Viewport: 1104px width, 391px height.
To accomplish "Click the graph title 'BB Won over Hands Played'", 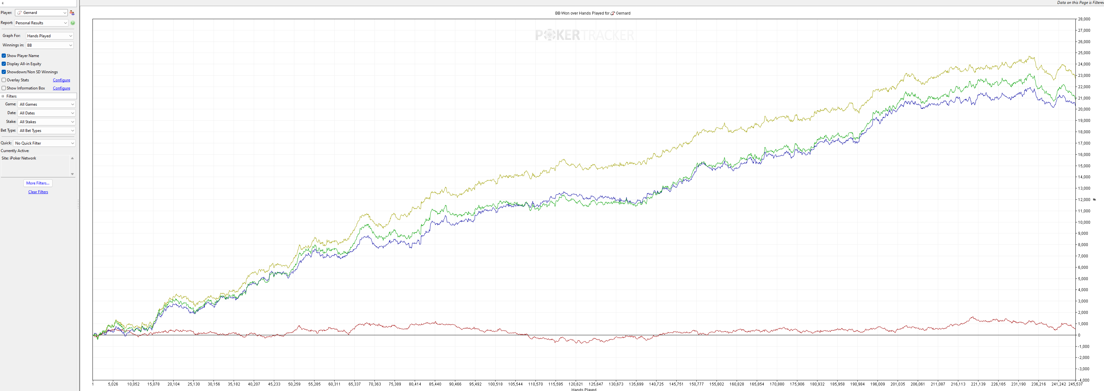I will pos(593,13).
